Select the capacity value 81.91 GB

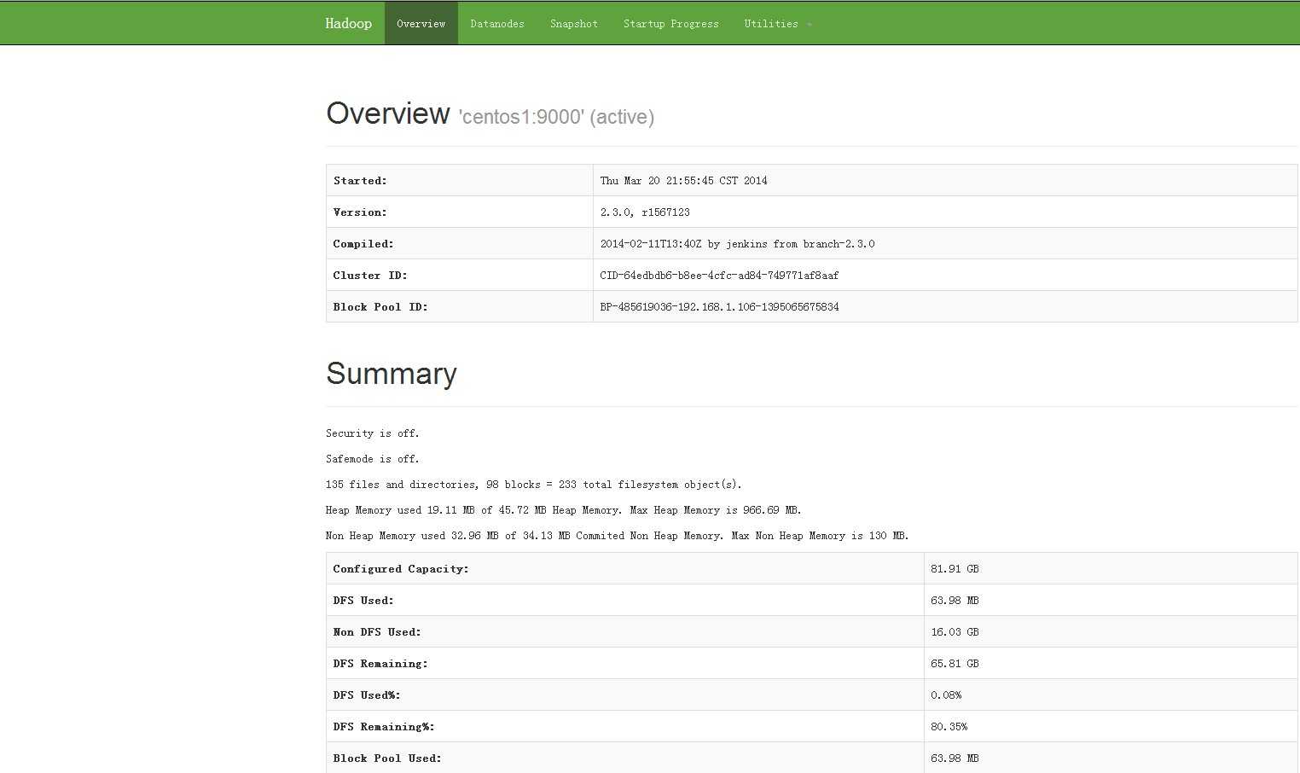click(955, 568)
